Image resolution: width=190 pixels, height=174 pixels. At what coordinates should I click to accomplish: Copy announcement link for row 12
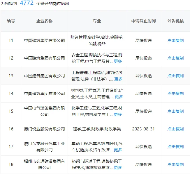[x=175, y=58]
